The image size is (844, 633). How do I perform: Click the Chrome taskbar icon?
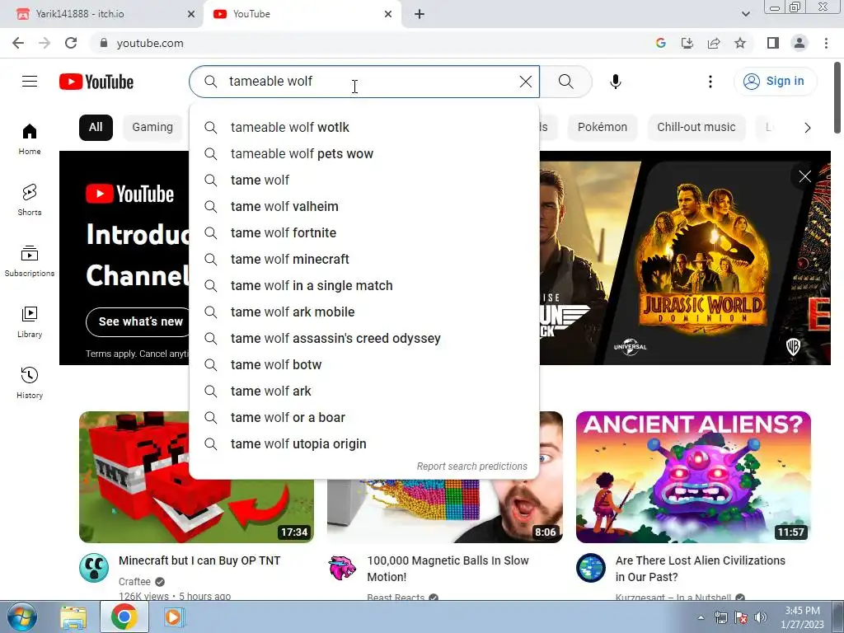pos(124,617)
